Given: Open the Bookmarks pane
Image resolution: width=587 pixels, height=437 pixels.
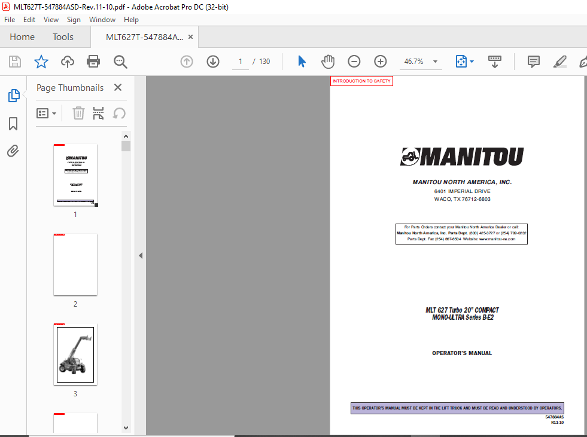Looking at the screenshot, I should 13,124.
